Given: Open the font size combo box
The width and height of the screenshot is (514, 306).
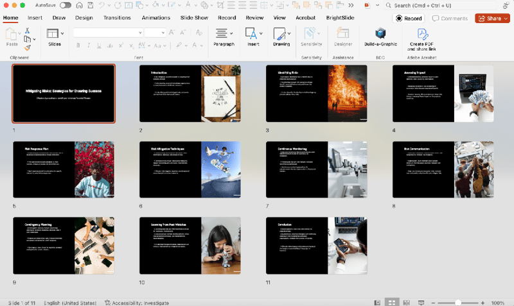Looking at the screenshot, I should coord(155,33).
